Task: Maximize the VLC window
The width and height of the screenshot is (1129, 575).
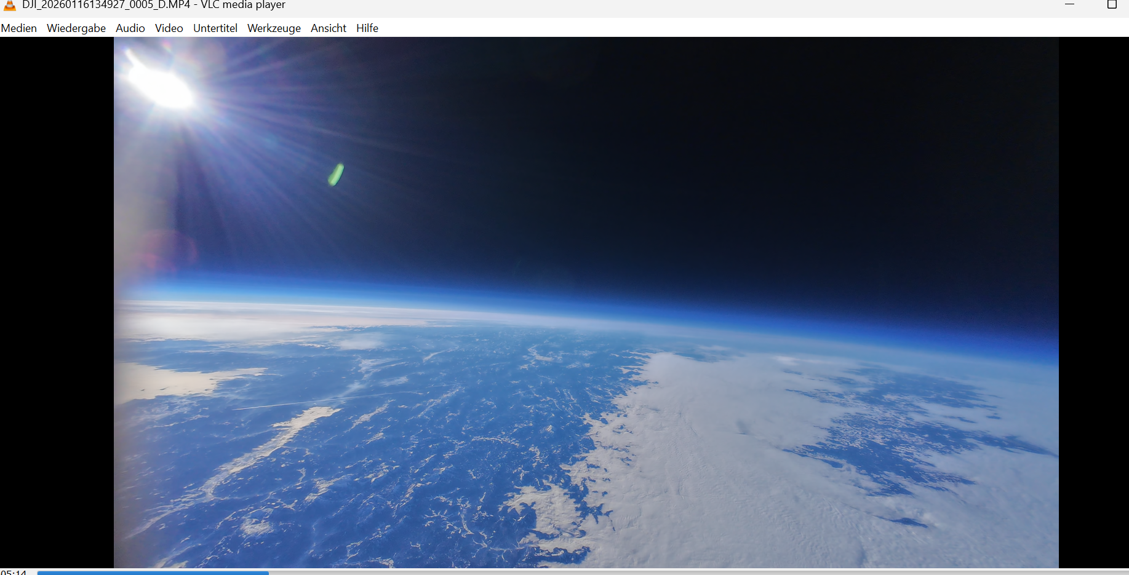Action: (x=1112, y=5)
